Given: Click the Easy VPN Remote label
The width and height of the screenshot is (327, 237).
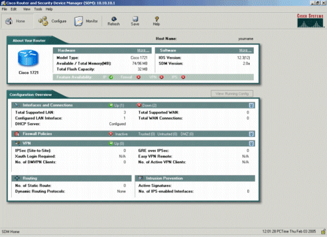Looking at the screenshot, I should (155, 156).
